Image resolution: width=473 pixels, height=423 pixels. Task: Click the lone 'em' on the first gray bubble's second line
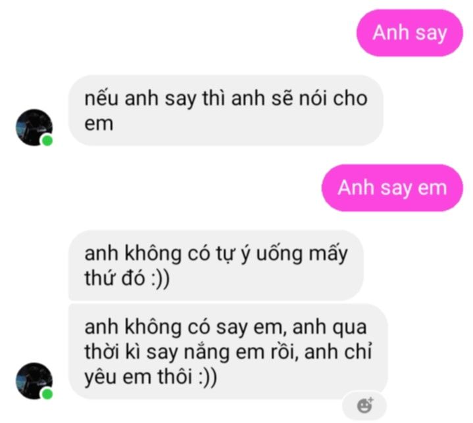pos(99,124)
